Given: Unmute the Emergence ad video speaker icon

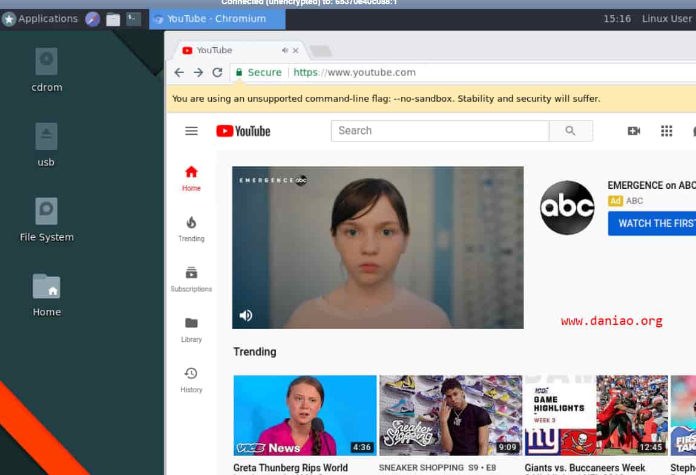Looking at the screenshot, I should click(x=246, y=316).
